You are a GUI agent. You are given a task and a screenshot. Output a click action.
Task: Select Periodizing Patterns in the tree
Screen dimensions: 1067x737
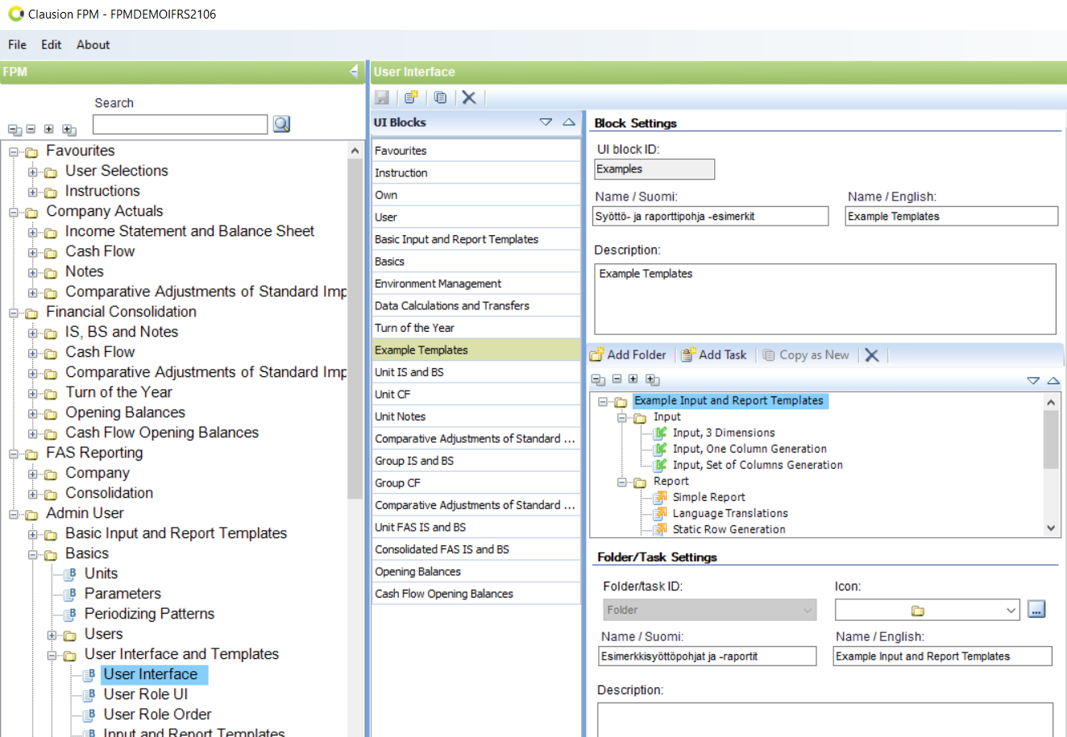(x=149, y=614)
